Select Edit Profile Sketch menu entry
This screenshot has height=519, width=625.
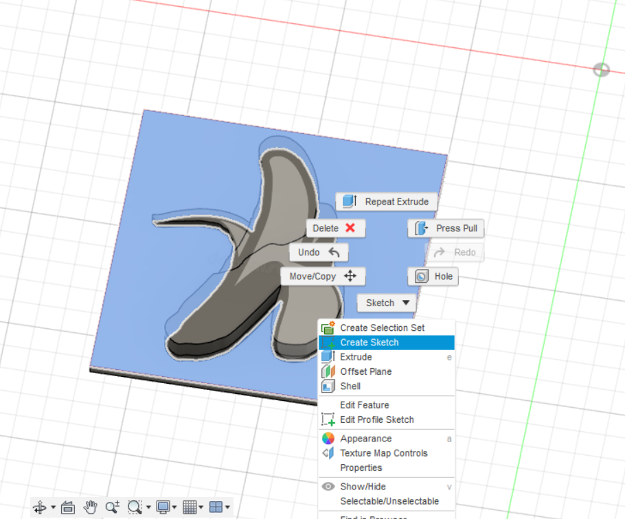(x=387, y=420)
